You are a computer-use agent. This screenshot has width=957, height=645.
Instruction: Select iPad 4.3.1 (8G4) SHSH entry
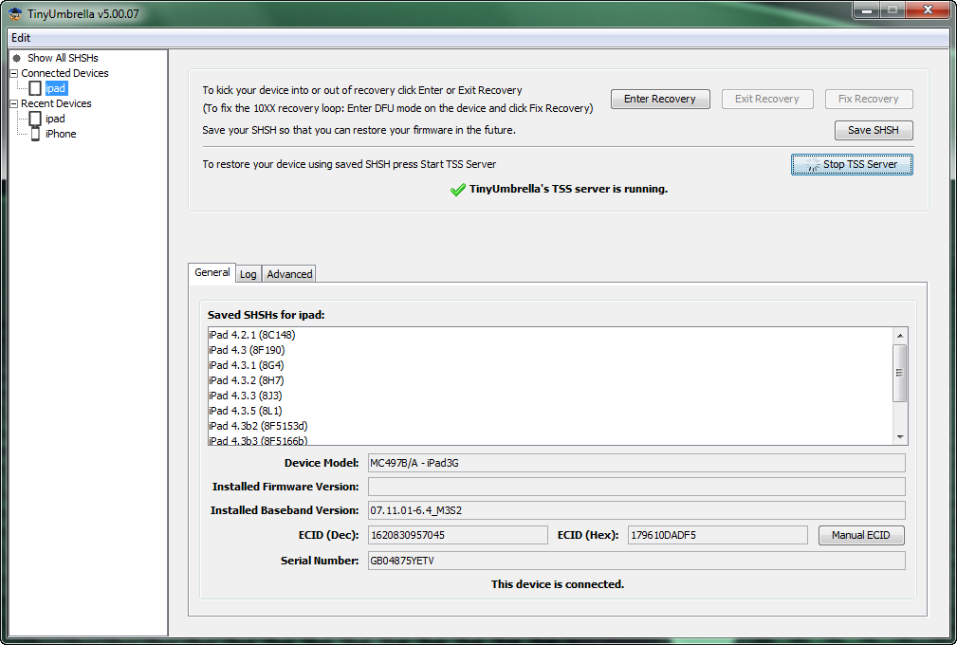[550, 365]
